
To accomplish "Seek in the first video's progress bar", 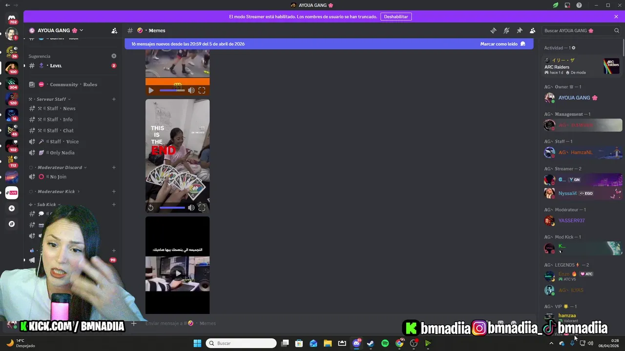I will [172, 90].
